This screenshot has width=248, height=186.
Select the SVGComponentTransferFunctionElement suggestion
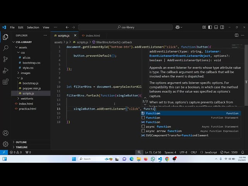tap(191, 135)
